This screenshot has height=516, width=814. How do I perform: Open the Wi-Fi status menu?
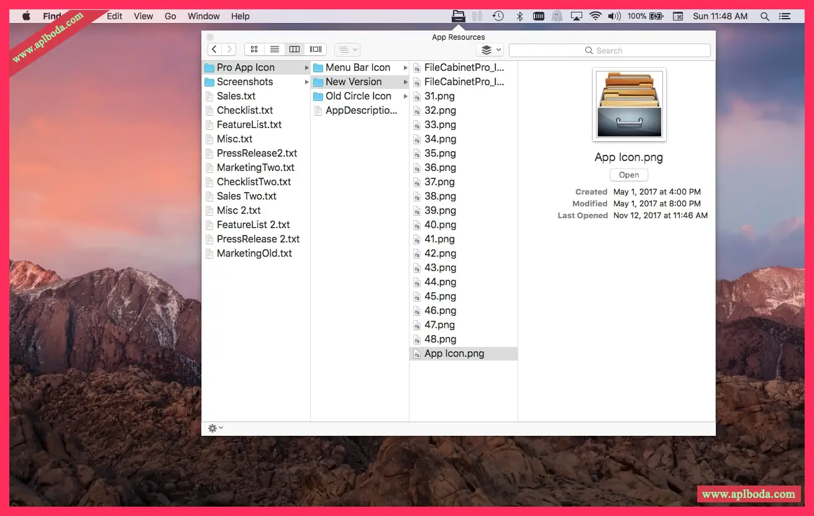595,16
